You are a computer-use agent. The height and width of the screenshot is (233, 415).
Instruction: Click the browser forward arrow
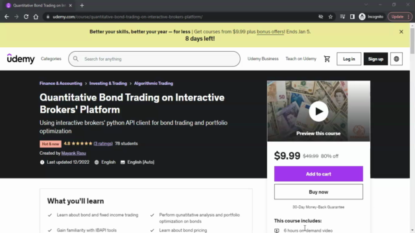16,17
